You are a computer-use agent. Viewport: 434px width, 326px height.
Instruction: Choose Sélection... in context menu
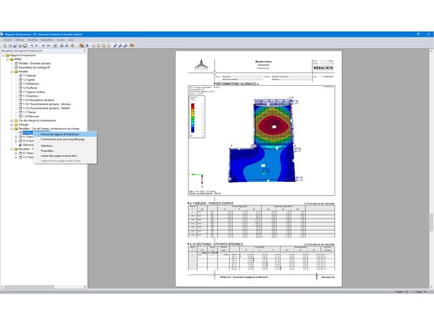coord(65,146)
